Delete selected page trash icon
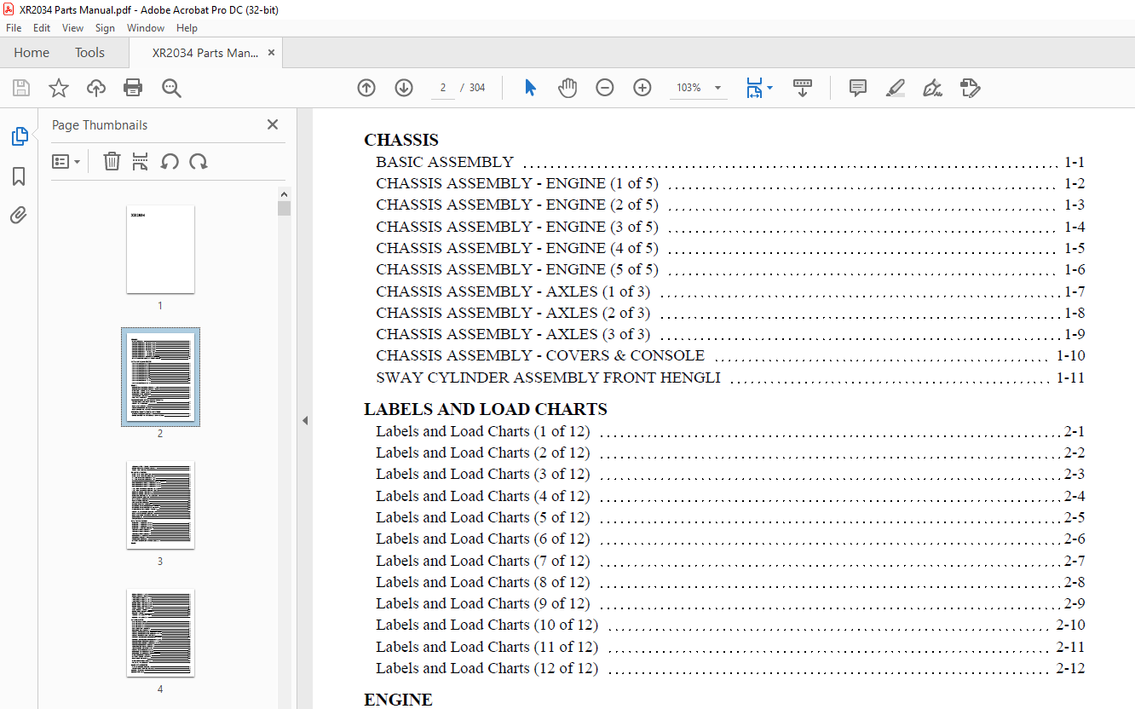 coord(112,161)
